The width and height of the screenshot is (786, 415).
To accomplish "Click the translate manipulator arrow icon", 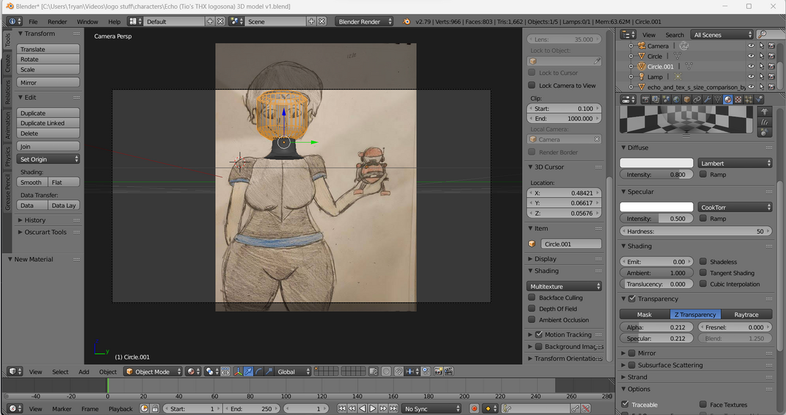I will point(248,371).
